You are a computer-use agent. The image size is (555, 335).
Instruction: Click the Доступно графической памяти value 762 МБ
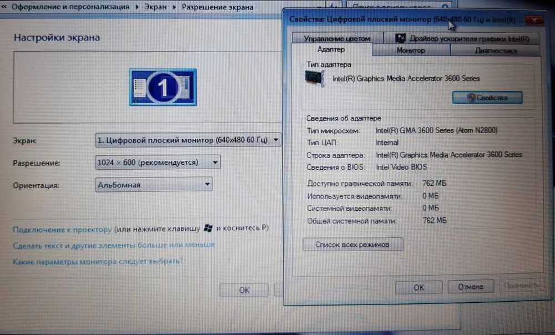point(435,183)
